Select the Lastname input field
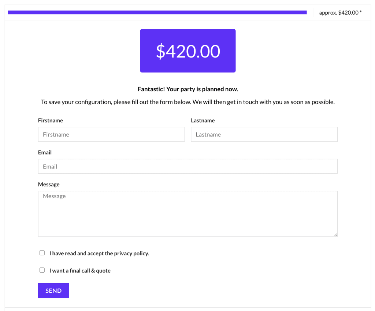Image resolution: width=375 pixels, height=311 pixels. click(x=264, y=134)
